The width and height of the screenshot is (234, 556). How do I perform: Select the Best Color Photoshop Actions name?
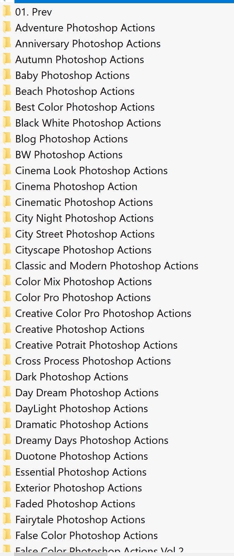[x=85, y=107]
